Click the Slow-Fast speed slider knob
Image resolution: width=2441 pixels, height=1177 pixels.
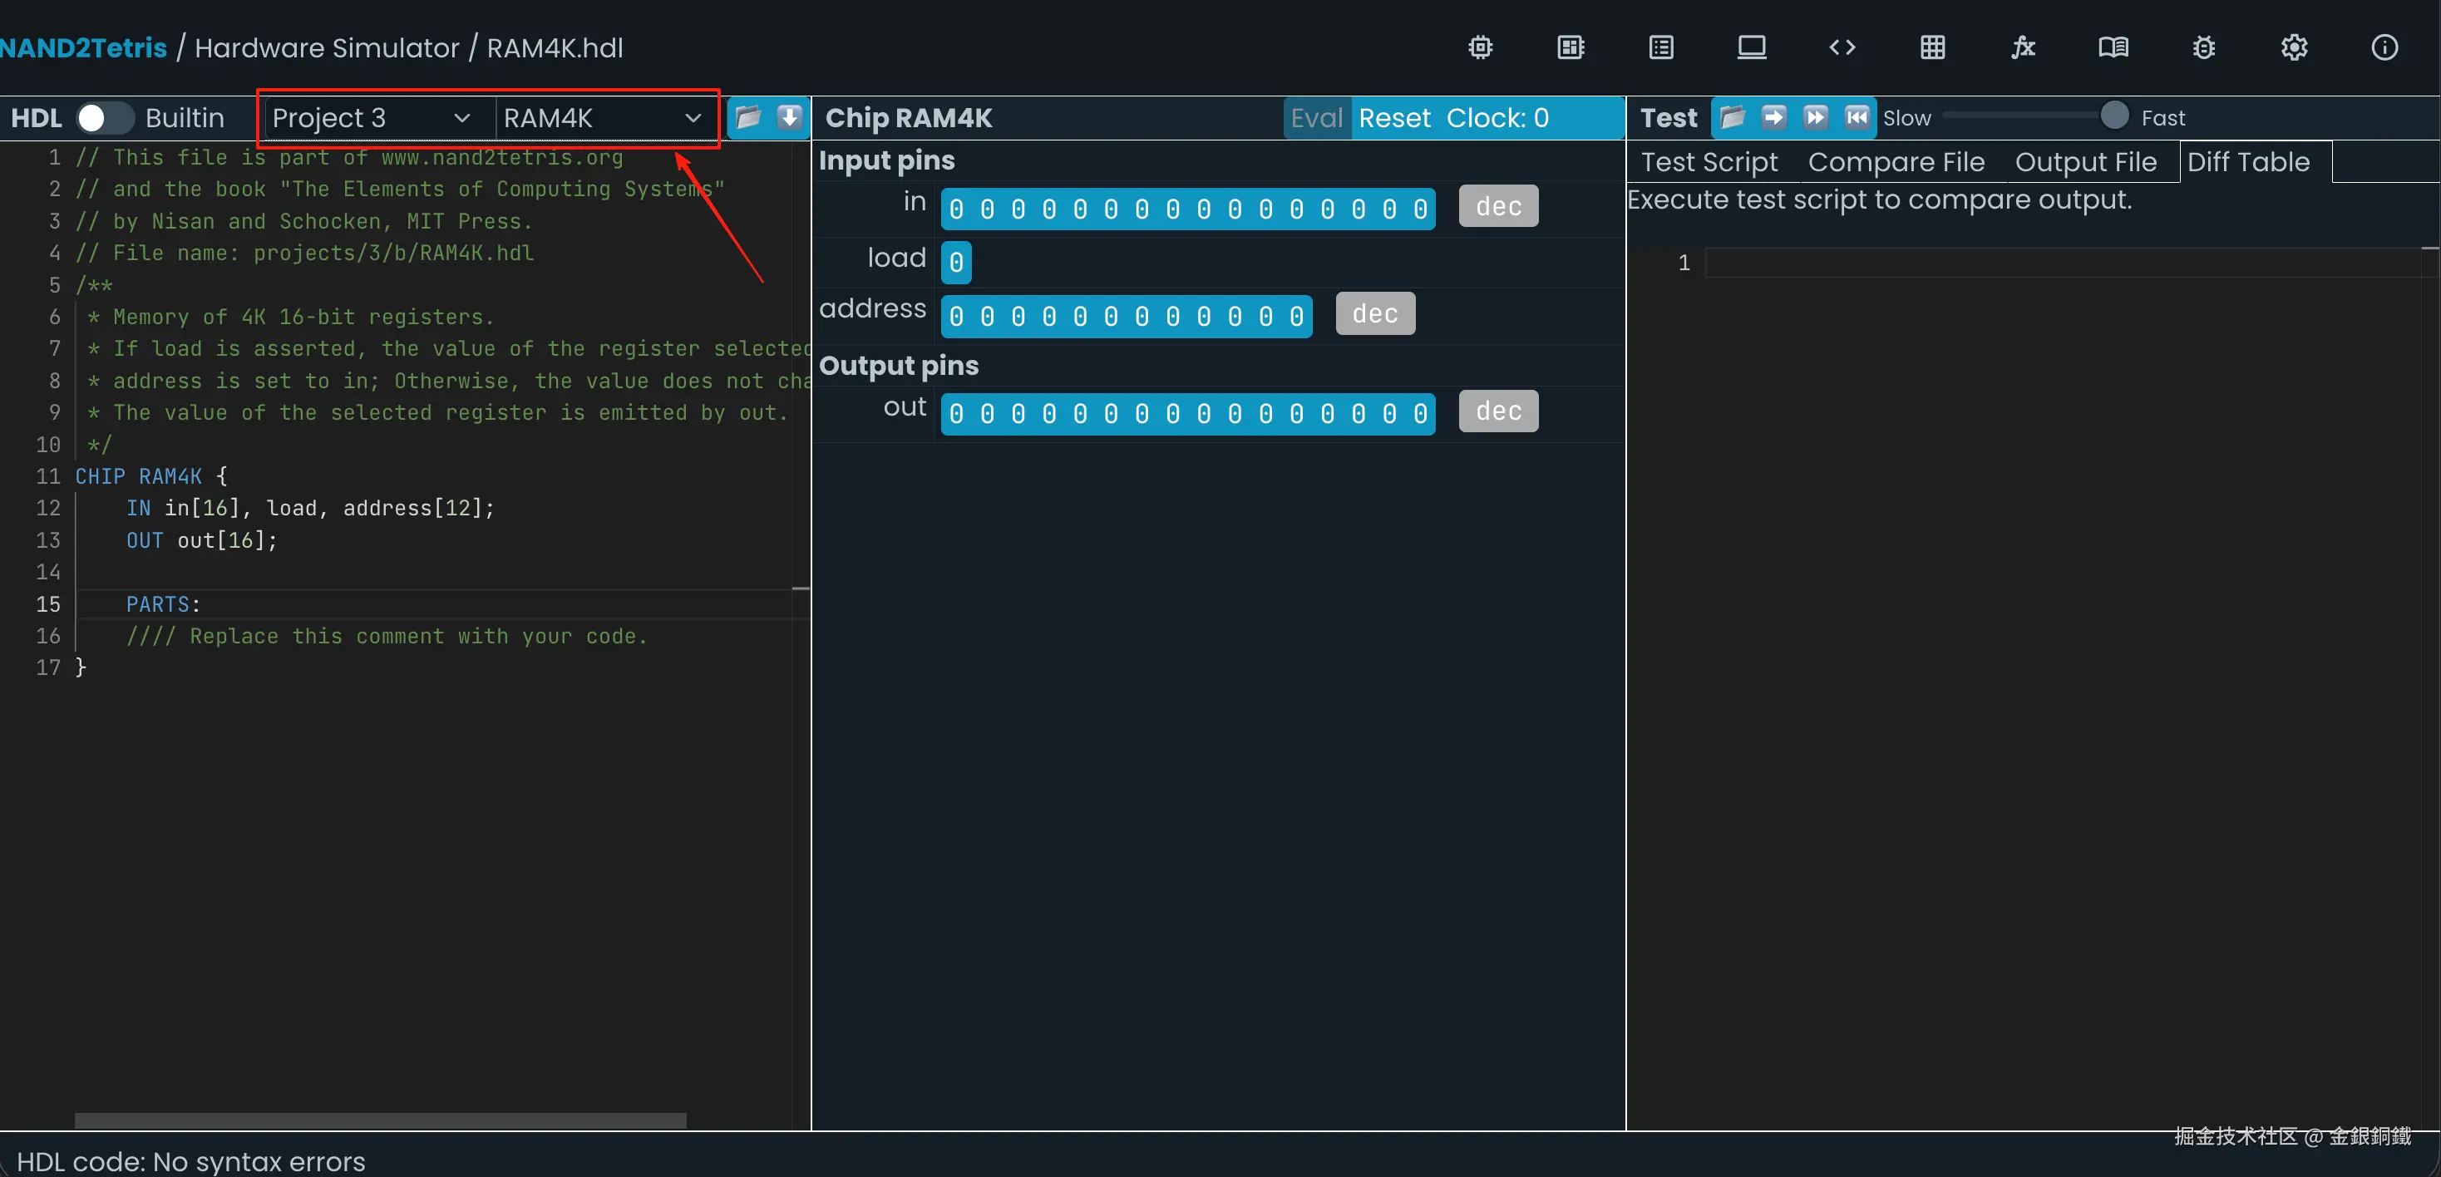tap(2114, 116)
